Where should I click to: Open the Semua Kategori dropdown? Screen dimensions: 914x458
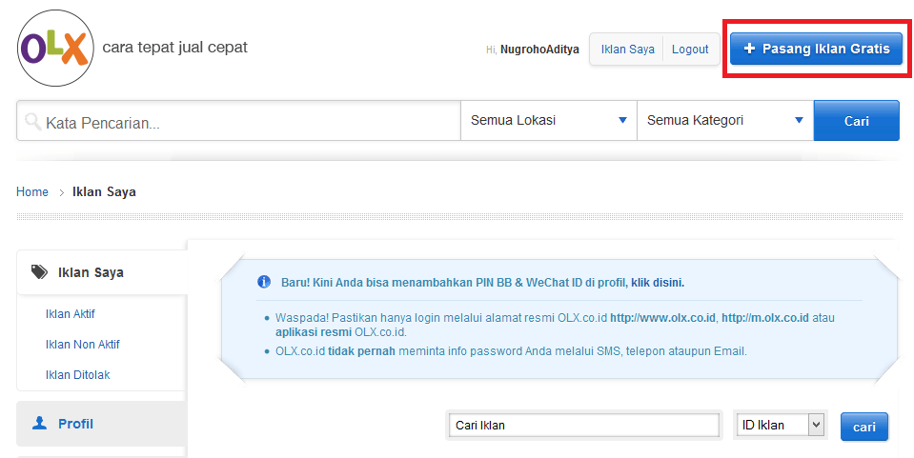725,121
